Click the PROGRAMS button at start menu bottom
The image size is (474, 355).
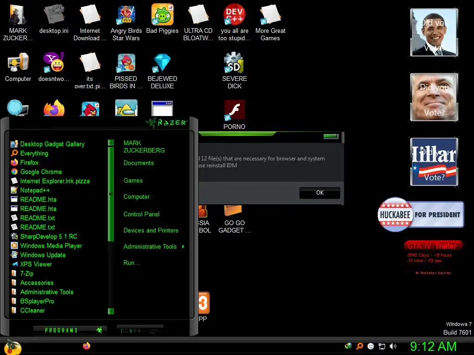pos(70,330)
